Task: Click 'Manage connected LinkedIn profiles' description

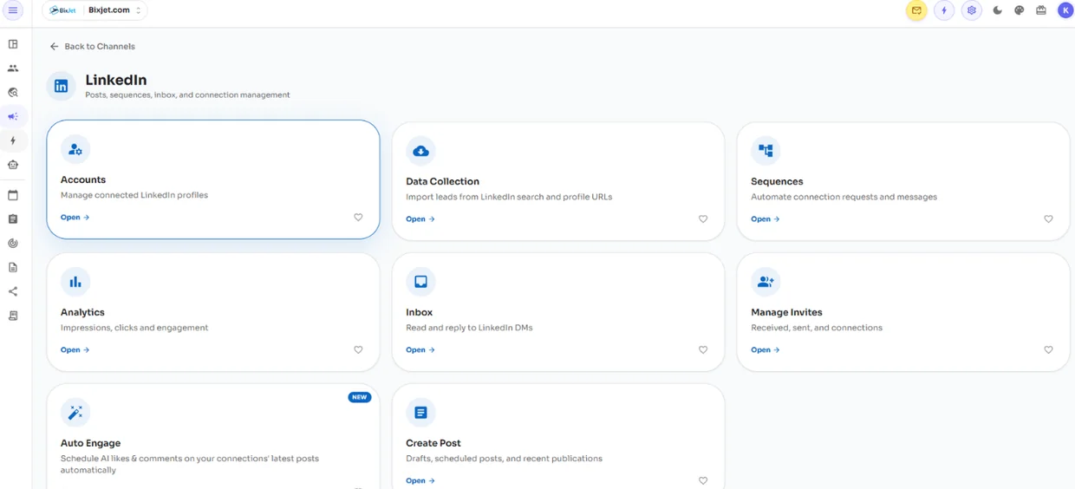Action: click(x=134, y=195)
